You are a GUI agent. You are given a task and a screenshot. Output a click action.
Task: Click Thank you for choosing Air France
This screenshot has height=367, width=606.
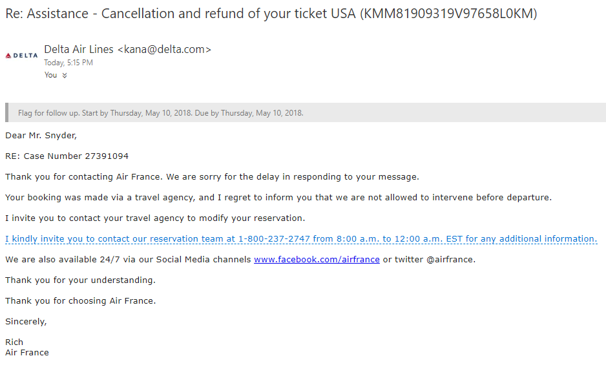pyautogui.click(x=80, y=301)
